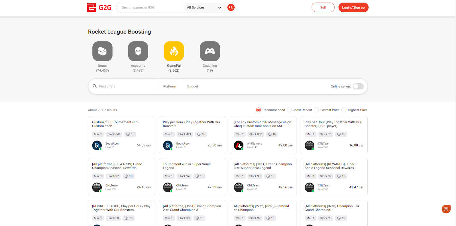Click the Rocket League Boosting heading
This screenshot has height=226, width=456.
point(119,32)
